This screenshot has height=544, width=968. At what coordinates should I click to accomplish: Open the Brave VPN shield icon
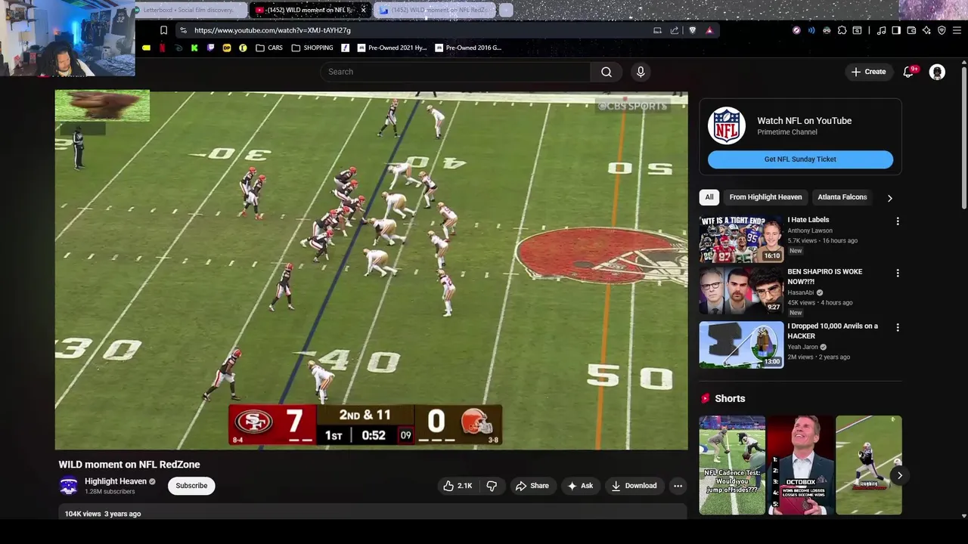pos(942,30)
